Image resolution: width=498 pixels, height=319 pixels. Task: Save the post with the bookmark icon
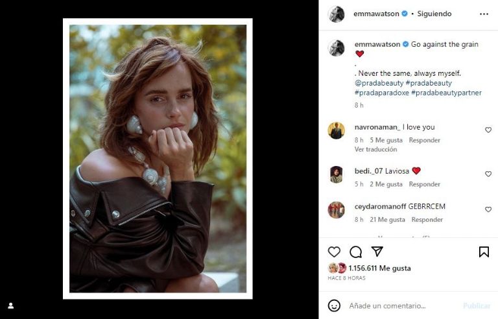click(484, 252)
